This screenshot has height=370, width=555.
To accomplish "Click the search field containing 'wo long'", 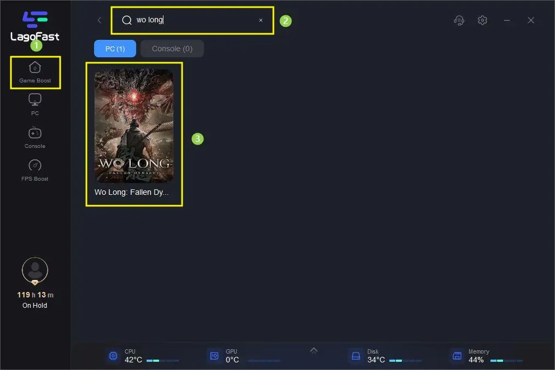I will pyautogui.click(x=192, y=20).
